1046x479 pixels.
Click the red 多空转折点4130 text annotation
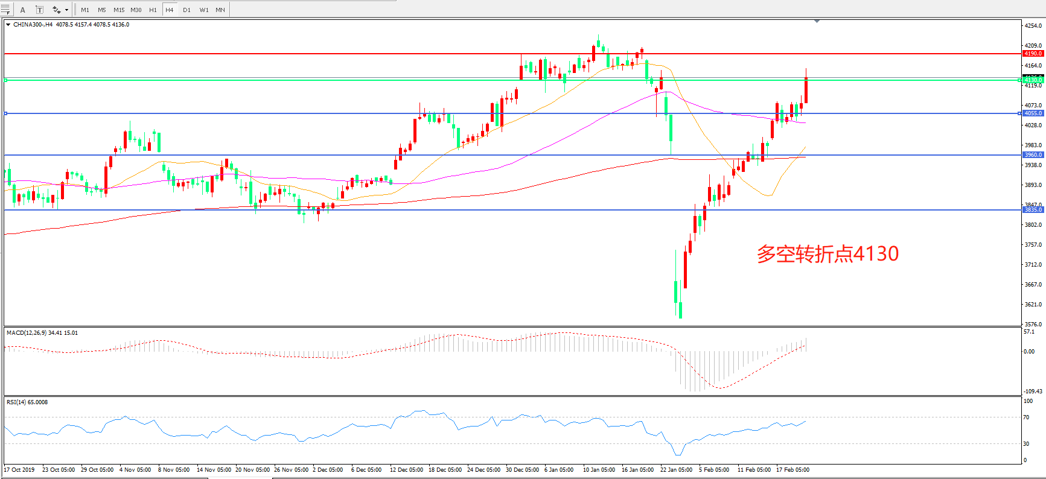(828, 254)
